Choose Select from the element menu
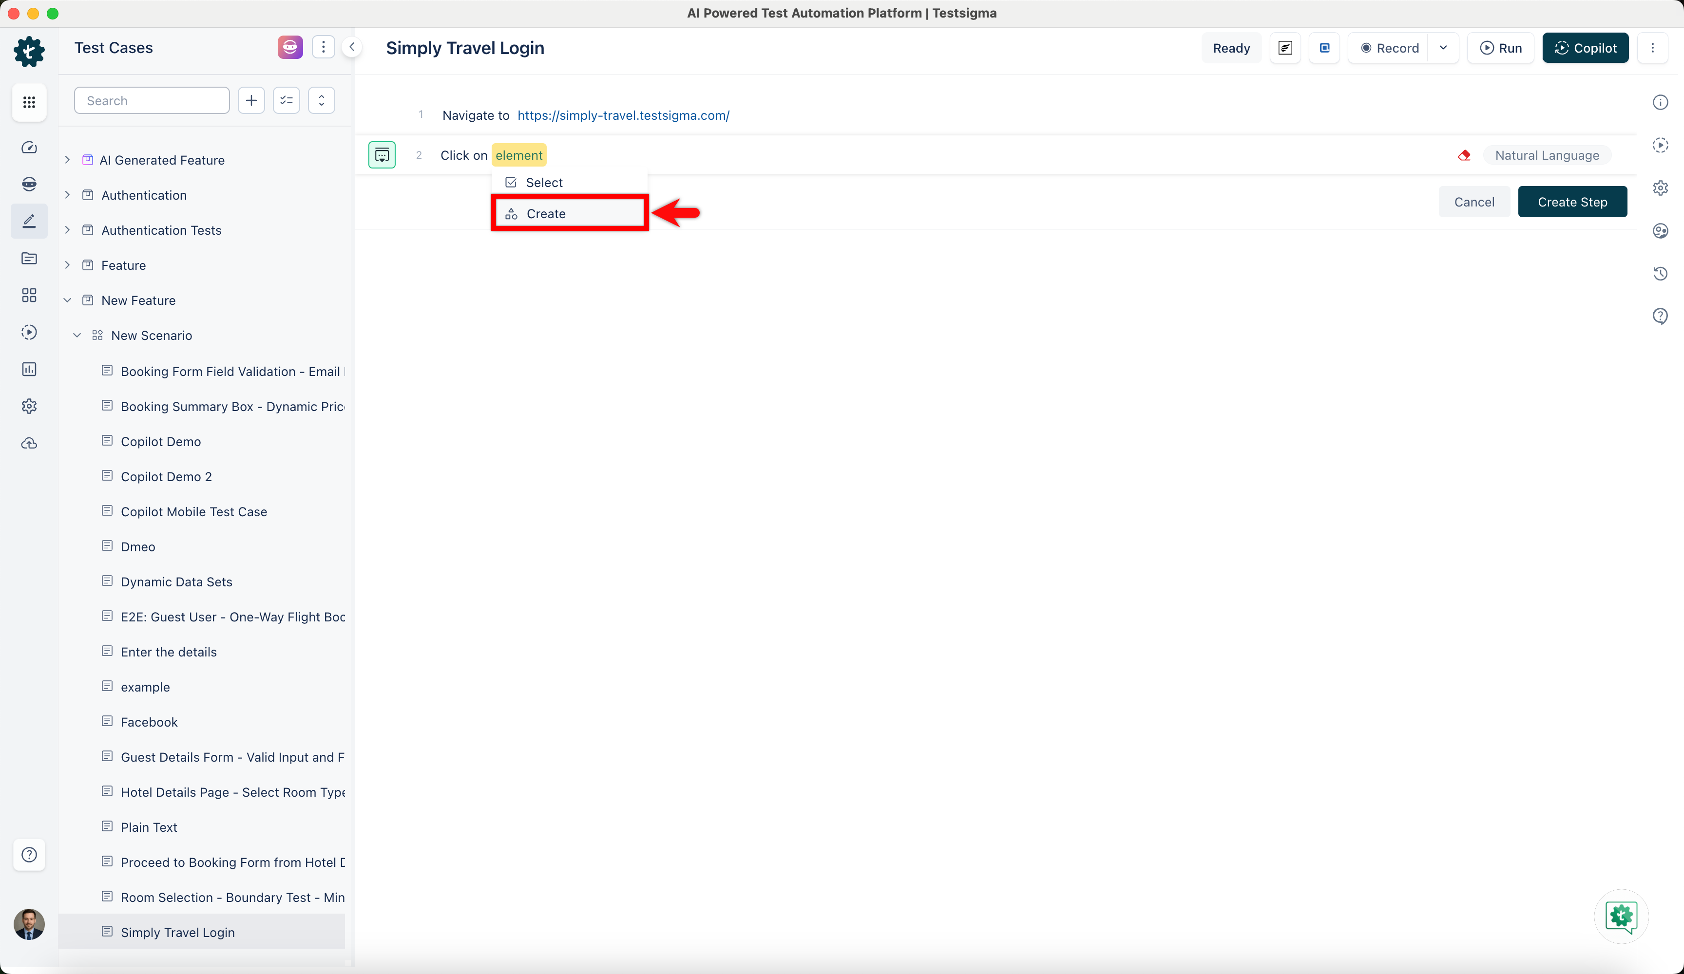1684x974 pixels. (x=569, y=182)
